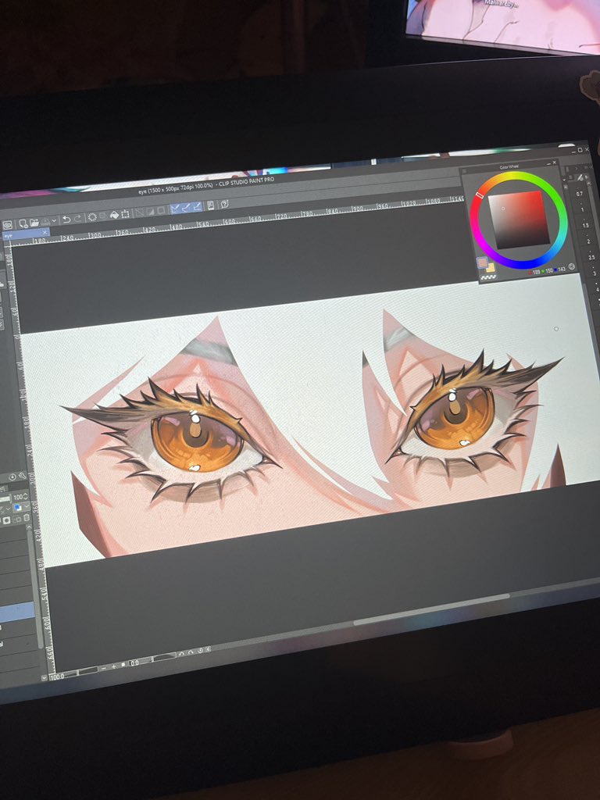Screen dimensions: 600x800
Task: Open the layer color blue square dropdown
Action: tap(21, 506)
